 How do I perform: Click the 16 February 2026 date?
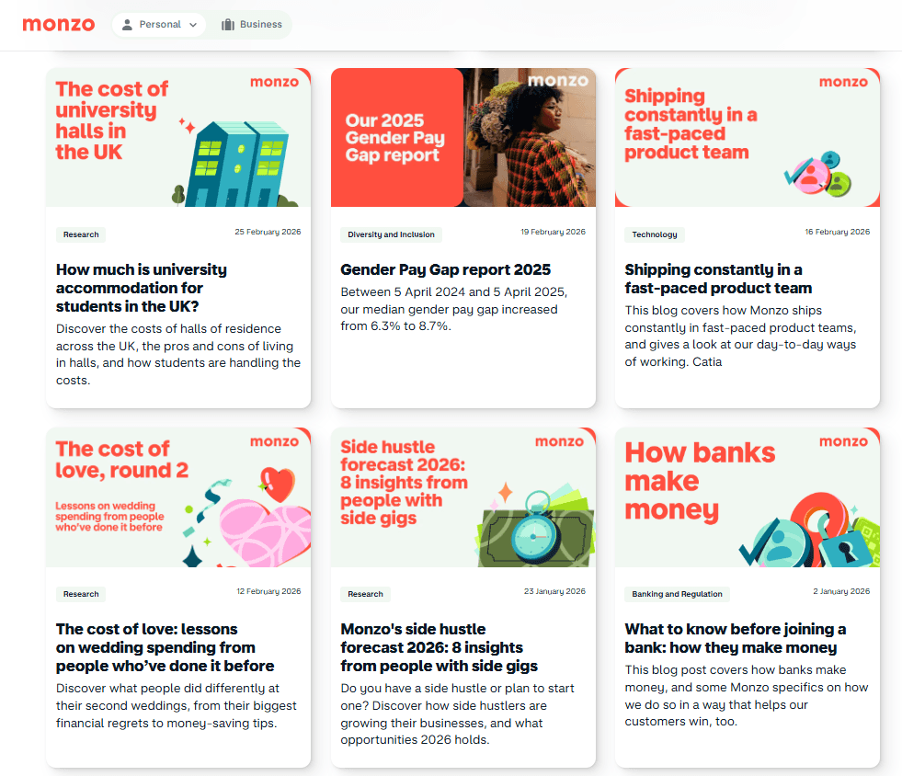837,232
